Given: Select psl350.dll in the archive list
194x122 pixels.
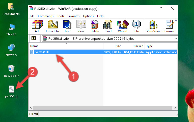Looking at the screenshot, I should click(x=42, y=52).
